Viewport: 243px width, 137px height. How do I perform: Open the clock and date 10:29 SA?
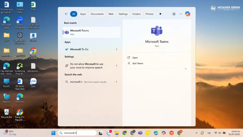pyautogui.click(x=234, y=133)
